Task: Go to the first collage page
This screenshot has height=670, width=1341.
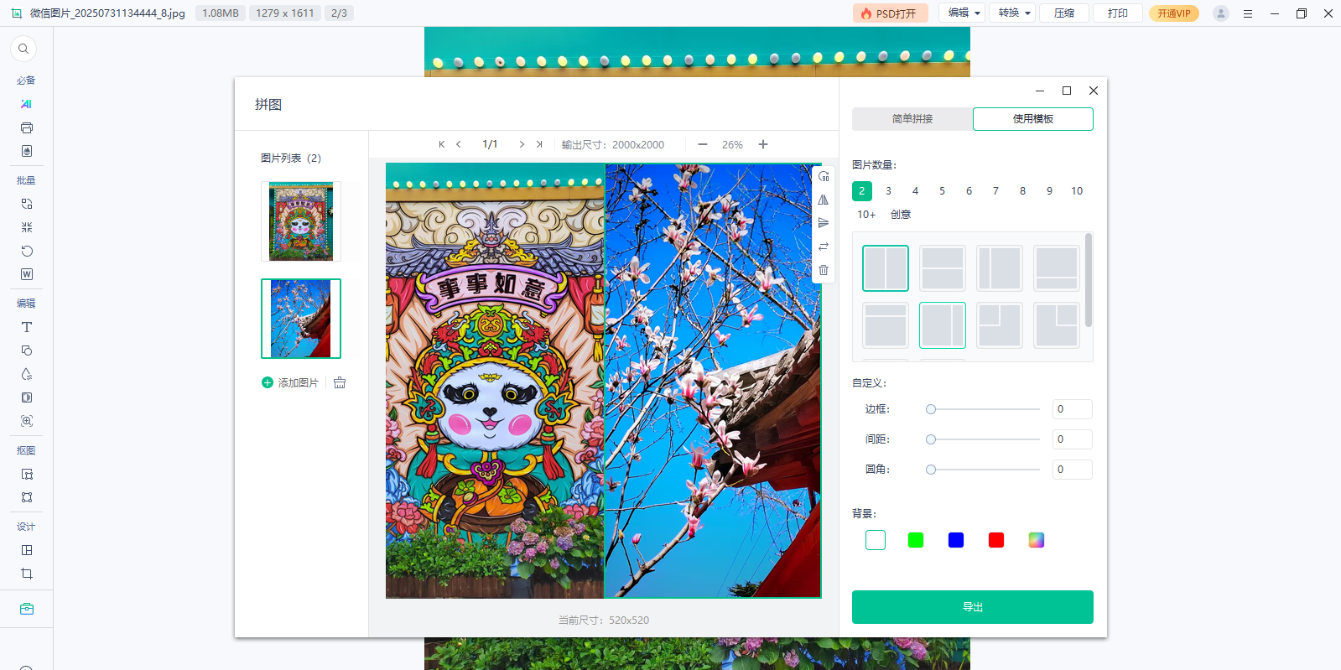Action: pyautogui.click(x=442, y=144)
